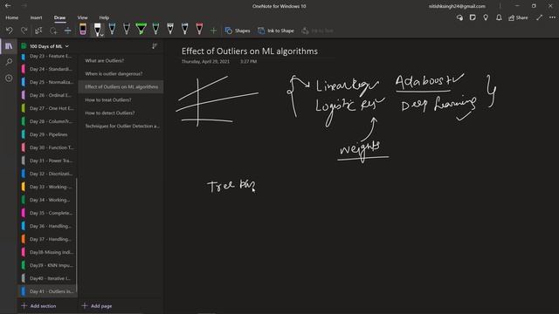The image size is (559, 314).
Task: Click Add section button
Action: (38, 306)
